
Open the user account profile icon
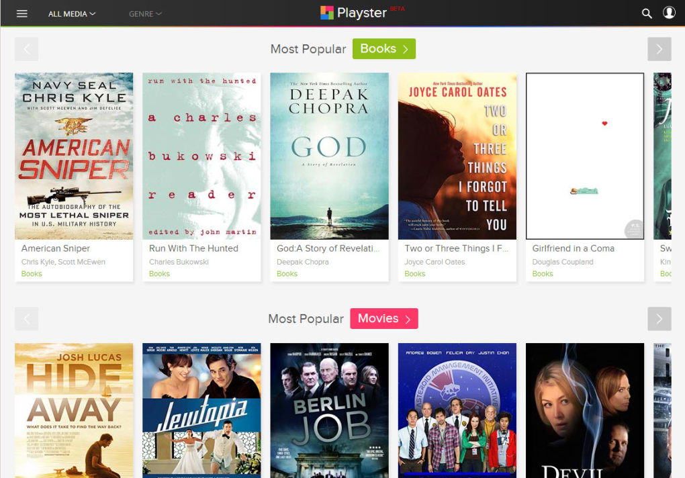coord(669,13)
